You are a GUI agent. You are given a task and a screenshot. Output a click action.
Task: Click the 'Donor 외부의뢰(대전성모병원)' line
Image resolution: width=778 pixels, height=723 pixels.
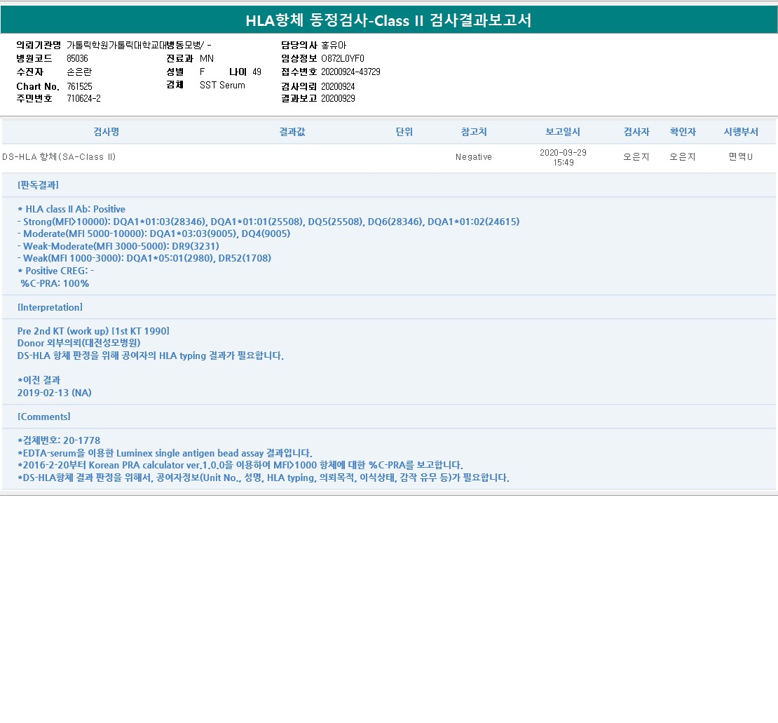[79, 343]
